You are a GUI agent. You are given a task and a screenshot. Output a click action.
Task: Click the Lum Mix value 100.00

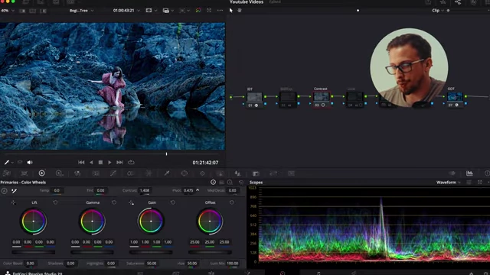coord(232,264)
